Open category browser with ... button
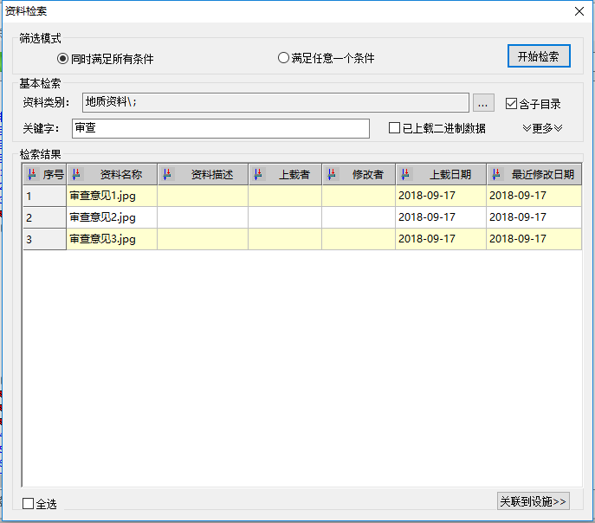 coord(483,103)
